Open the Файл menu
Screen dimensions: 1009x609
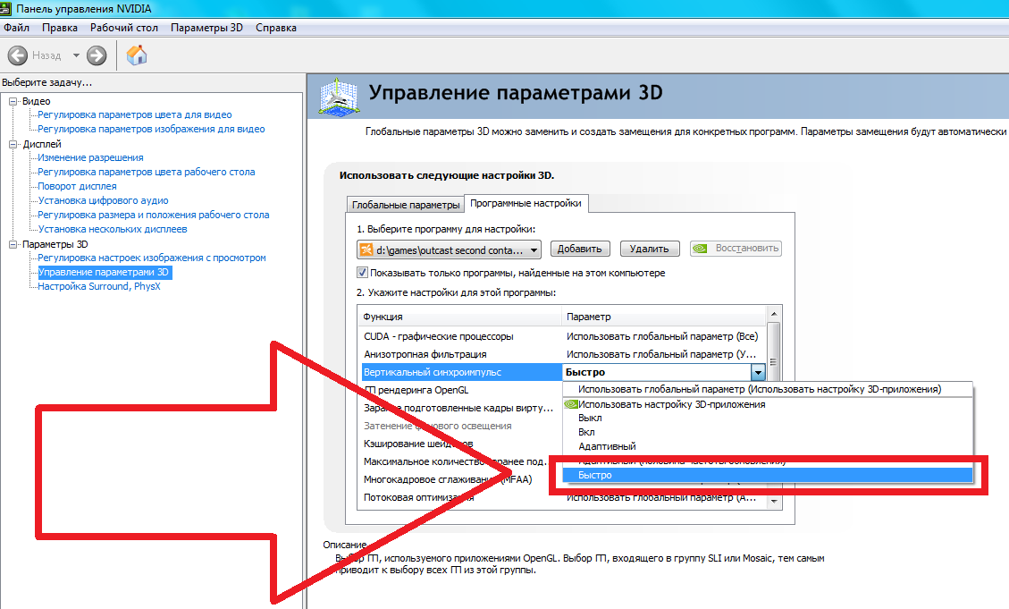click(x=16, y=28)
